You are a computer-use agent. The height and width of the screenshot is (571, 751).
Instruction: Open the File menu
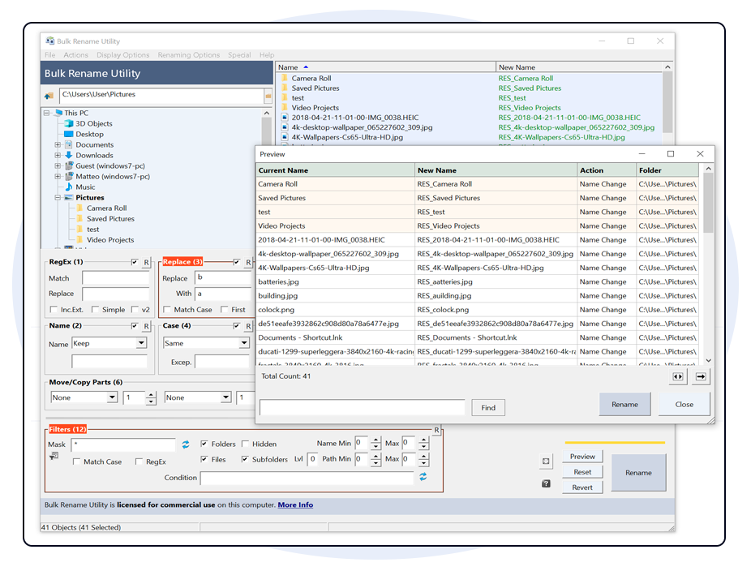pyautogui.click(x=49, y=55)
